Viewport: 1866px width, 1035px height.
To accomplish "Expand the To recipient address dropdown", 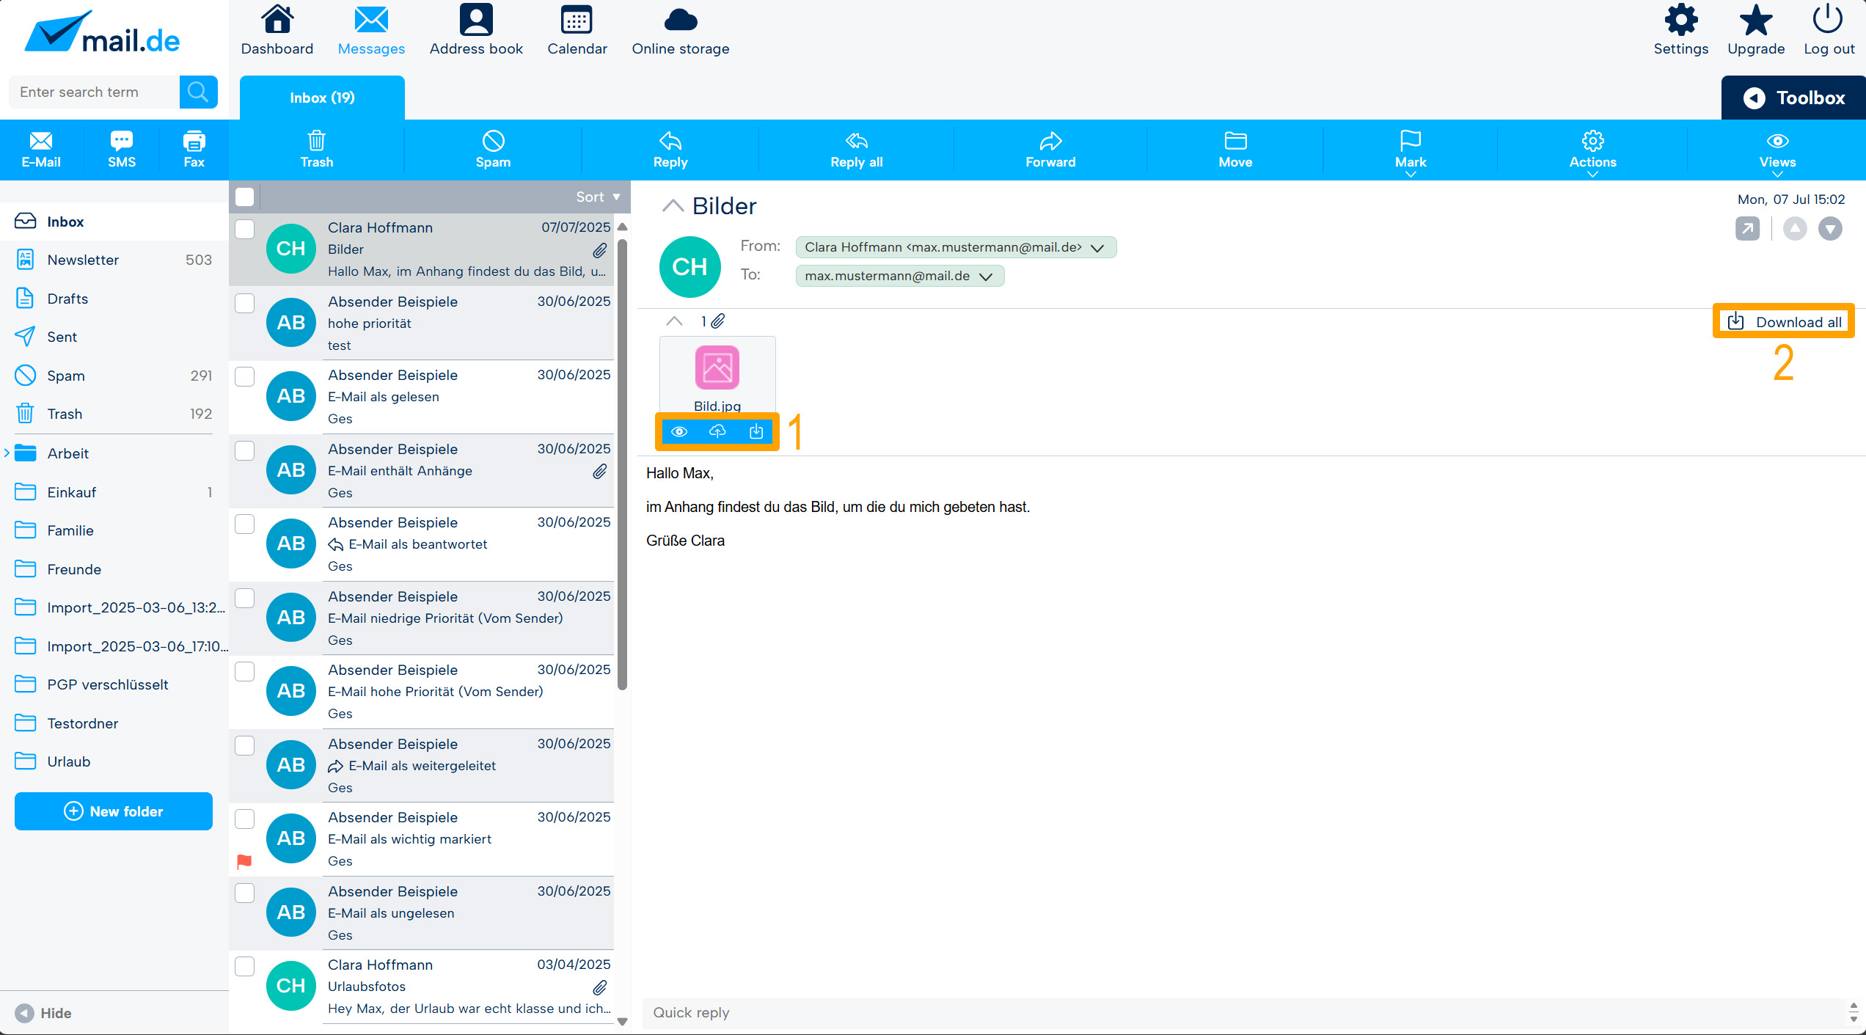I will (986, 277).
